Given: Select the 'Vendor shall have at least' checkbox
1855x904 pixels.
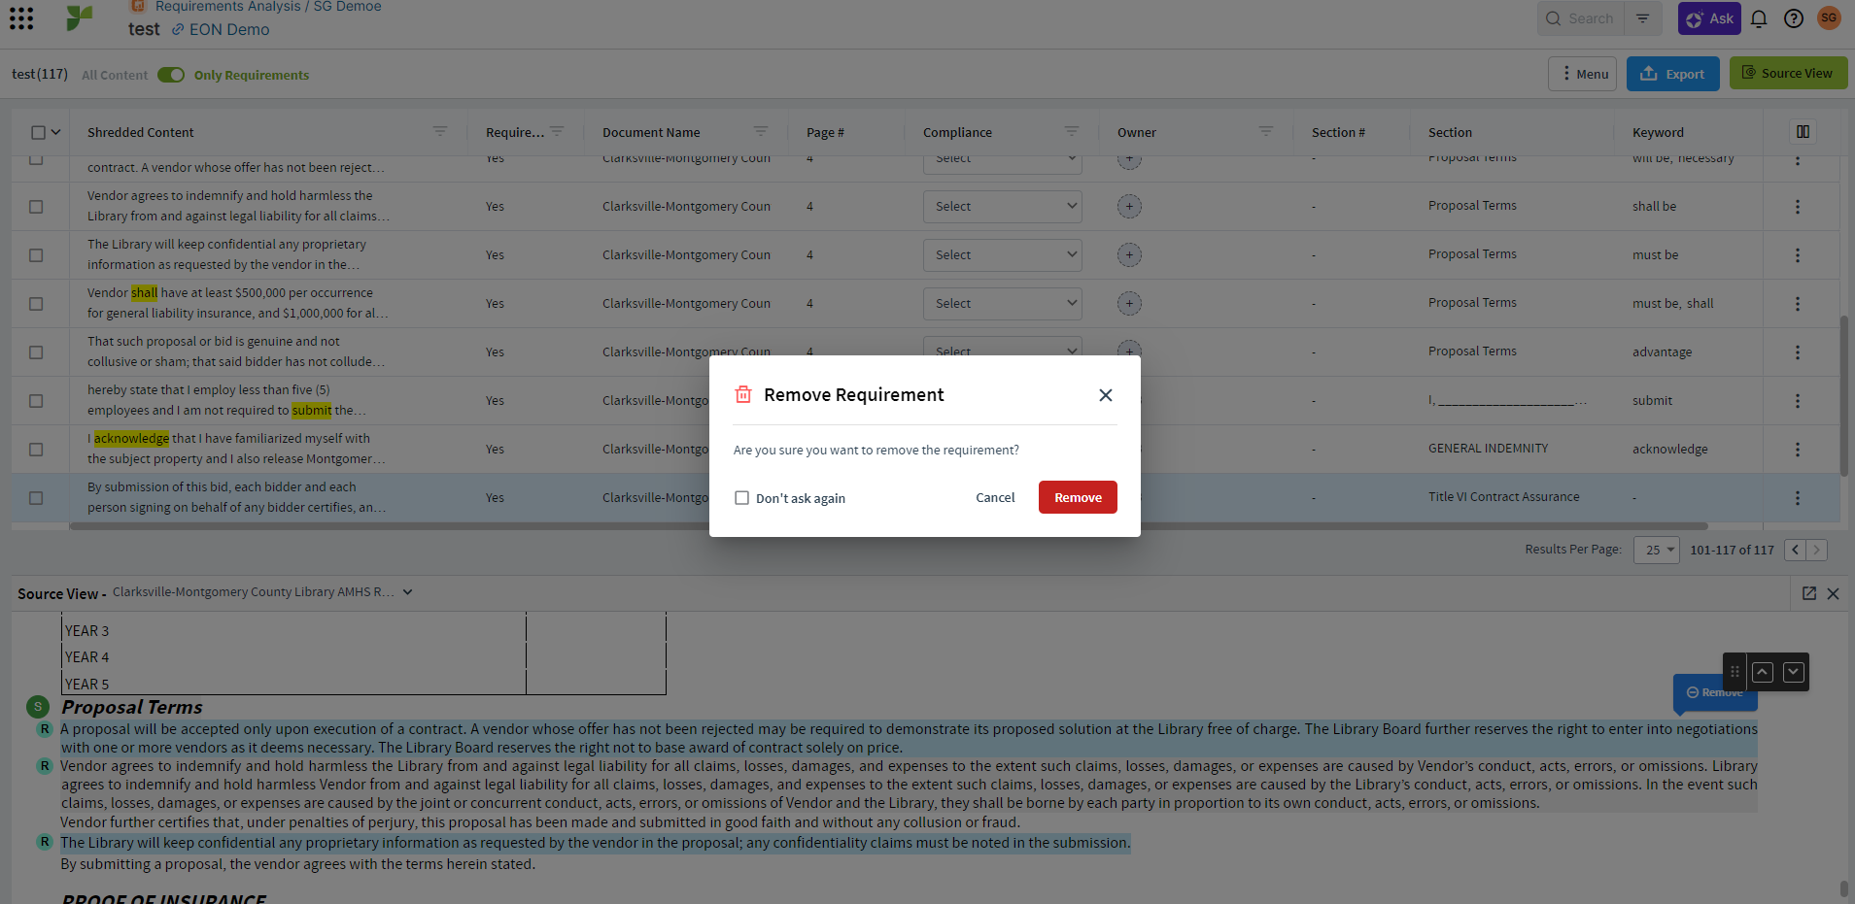Looking at the screenshot, I should pyautogui.click(x=36, y=304).
